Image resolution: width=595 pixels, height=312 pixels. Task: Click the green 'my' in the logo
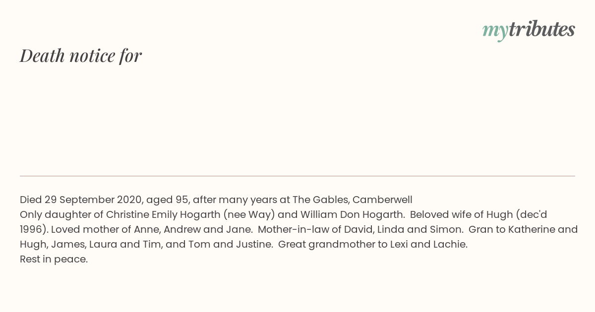coord(495,32)
